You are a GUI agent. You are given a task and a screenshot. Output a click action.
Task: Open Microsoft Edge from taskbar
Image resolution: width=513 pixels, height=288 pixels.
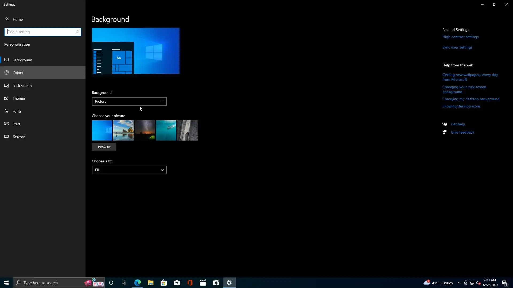point(138,283)
